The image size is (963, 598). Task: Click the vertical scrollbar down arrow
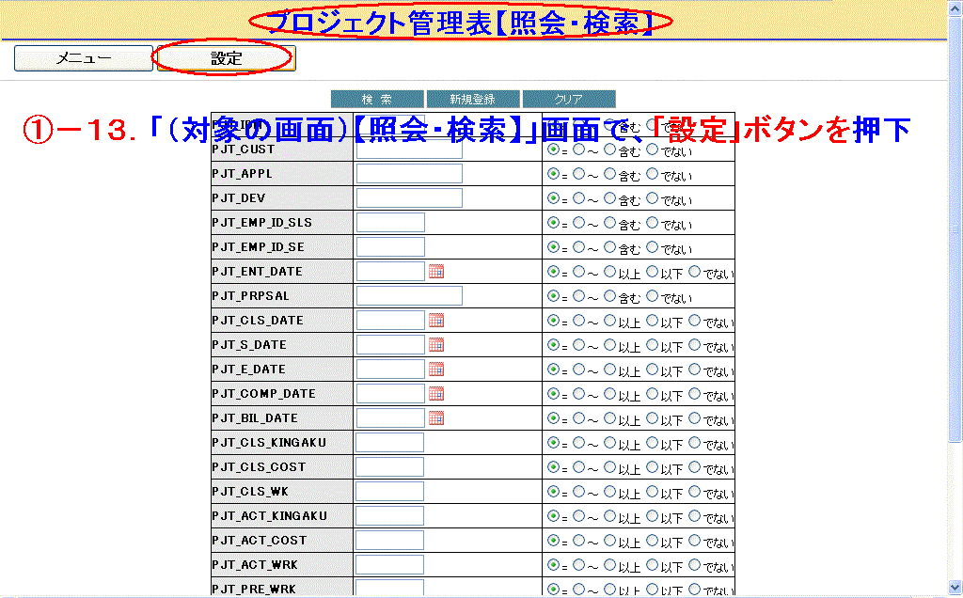pyautogui.click(x=955, y=589)
